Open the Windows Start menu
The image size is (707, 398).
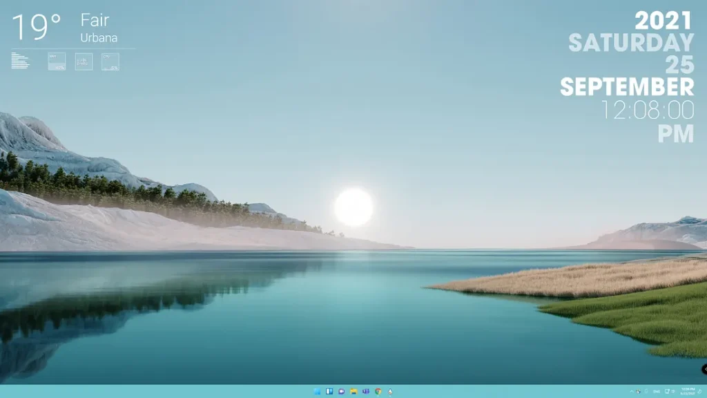317,392
